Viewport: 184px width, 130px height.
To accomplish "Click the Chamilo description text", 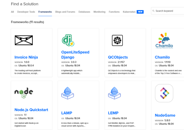I will (x=168, y=72).
